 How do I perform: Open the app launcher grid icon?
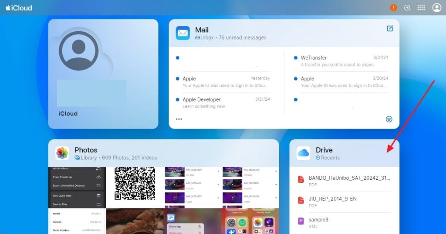421,8
